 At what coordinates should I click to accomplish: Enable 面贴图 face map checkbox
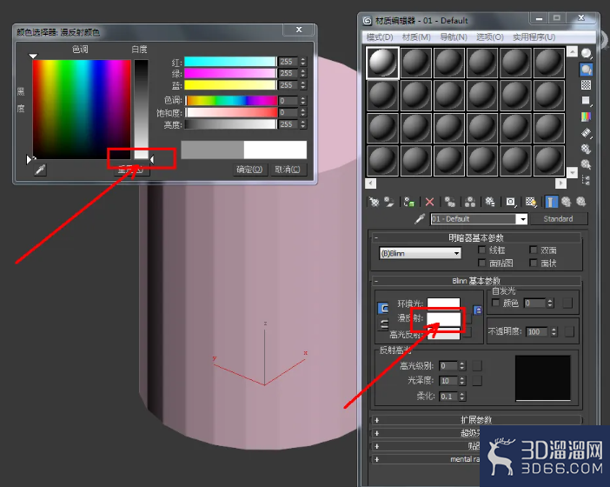[x=481, y=263]
